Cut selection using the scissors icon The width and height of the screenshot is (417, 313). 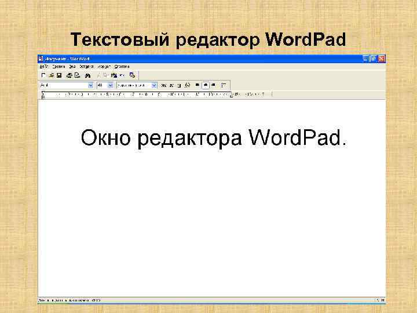click(98, 75)
